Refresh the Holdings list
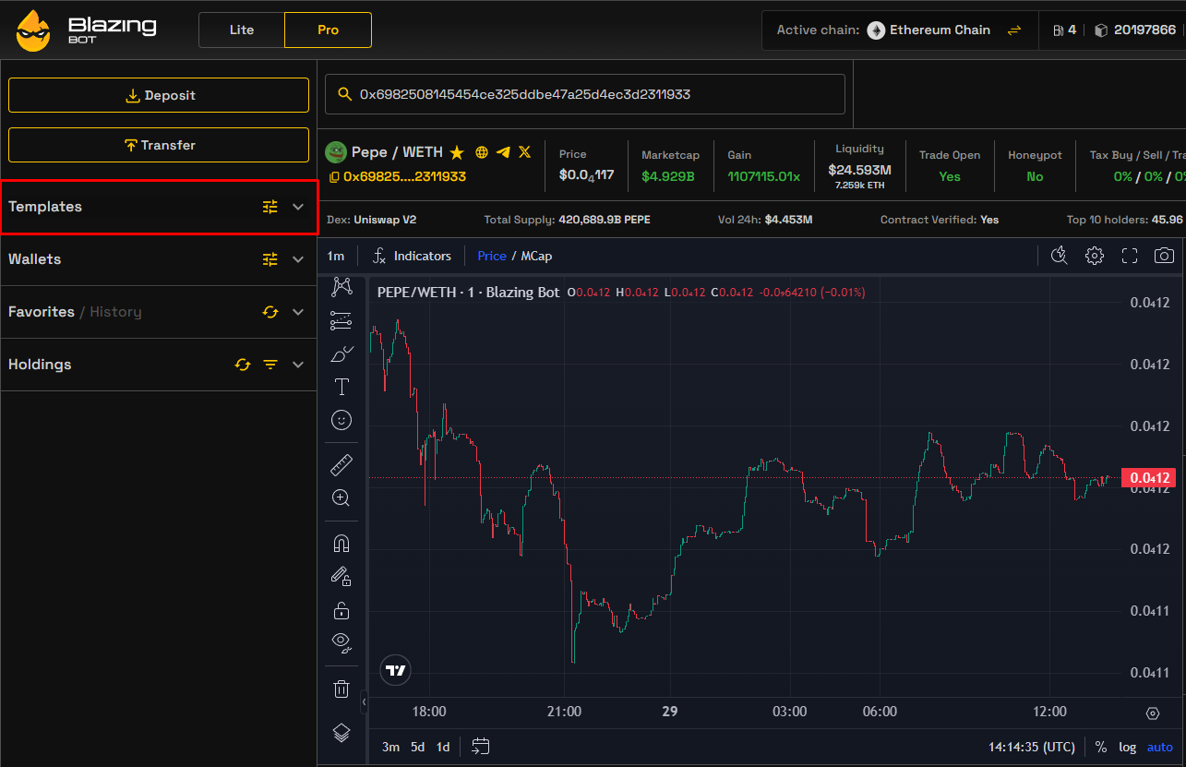The height and width of the screenshot is (767, 1186). point(243,365)
